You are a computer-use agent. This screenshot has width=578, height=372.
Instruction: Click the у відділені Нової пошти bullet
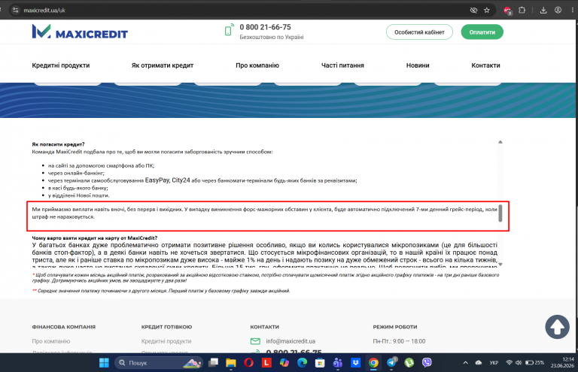click(x=78, y=195)
